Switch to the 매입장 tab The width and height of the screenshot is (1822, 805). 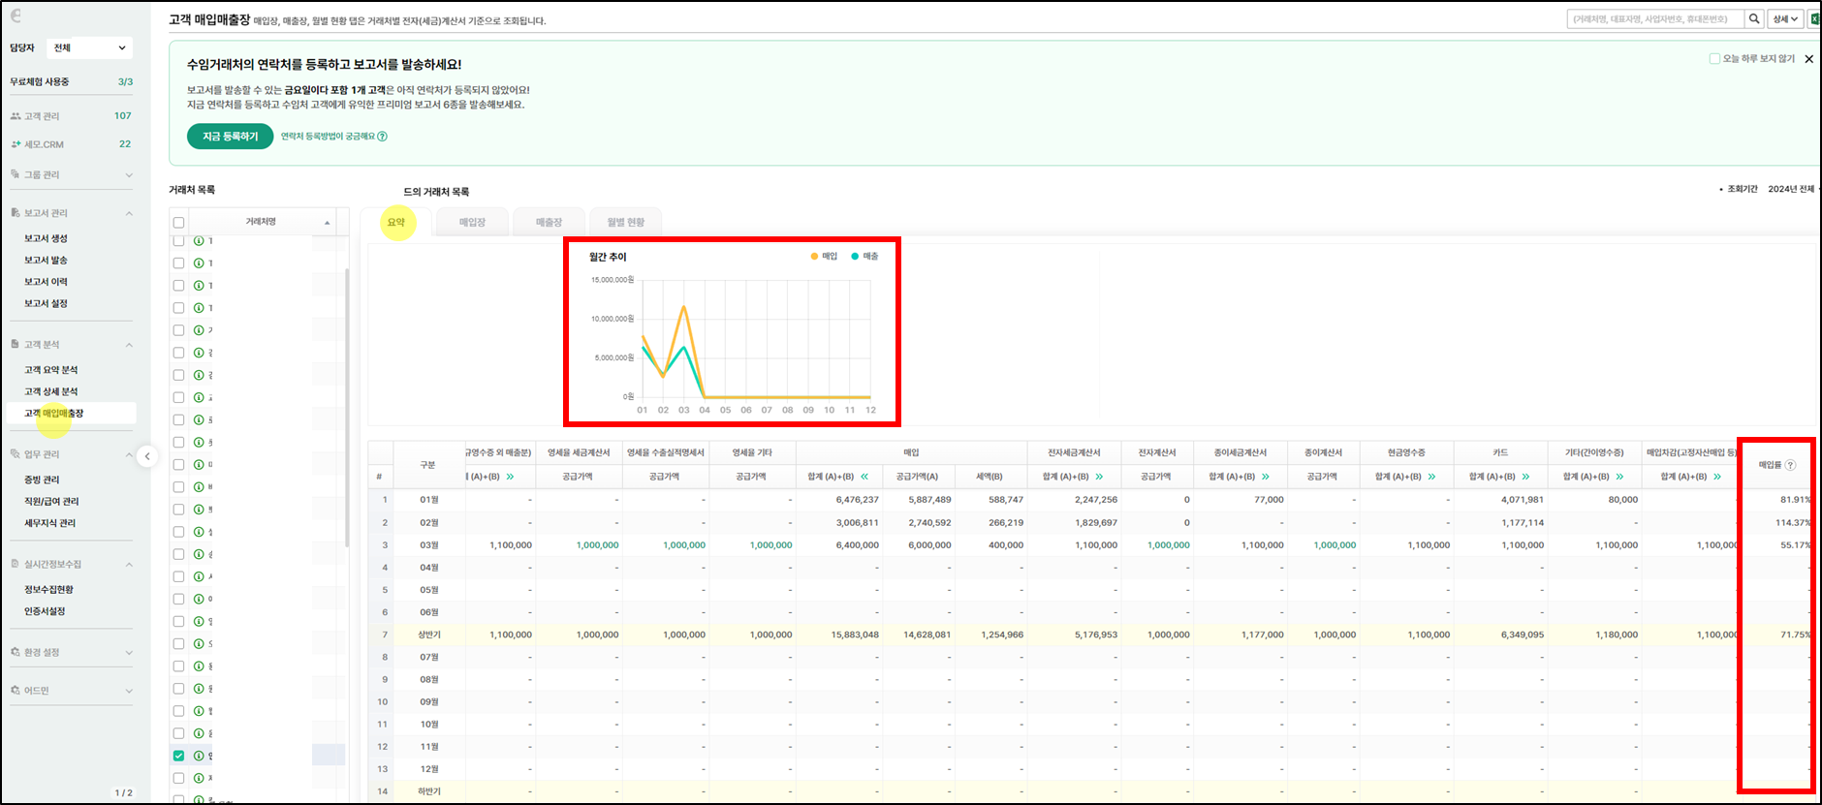(x=472, y=223)
